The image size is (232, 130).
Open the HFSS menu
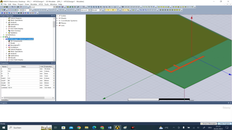coord(41,4)
